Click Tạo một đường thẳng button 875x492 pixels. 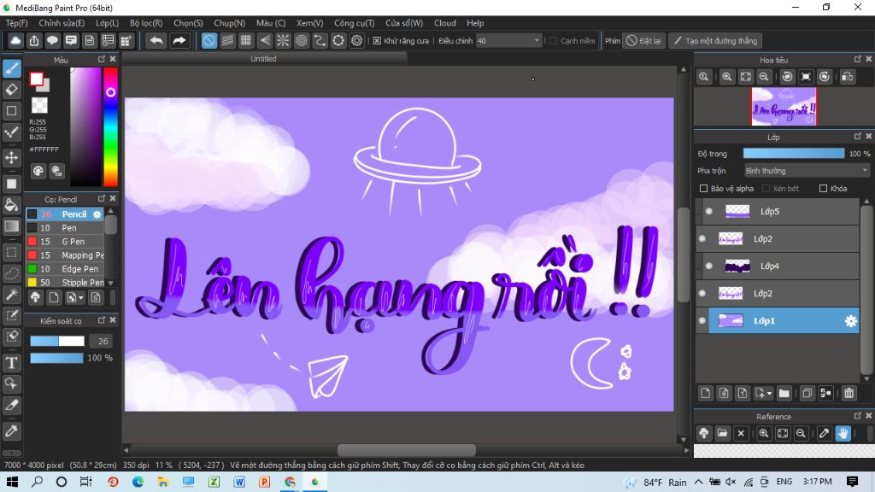click(715, 41)
